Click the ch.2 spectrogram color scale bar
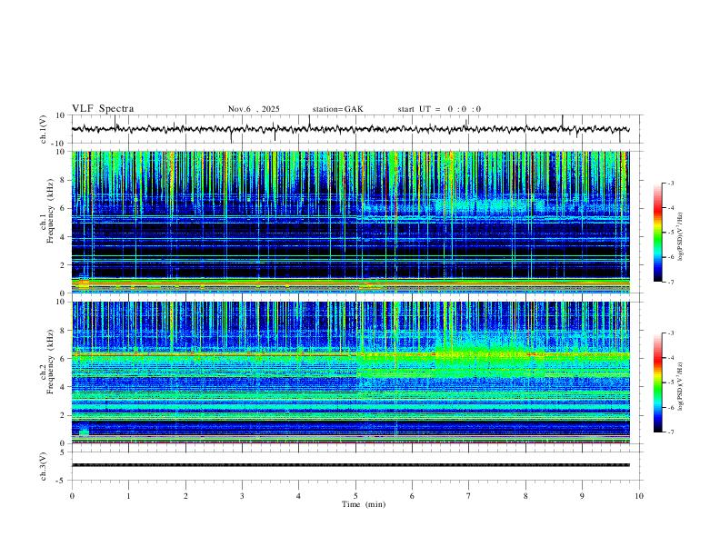720x556 pixels. coord(657,382)
